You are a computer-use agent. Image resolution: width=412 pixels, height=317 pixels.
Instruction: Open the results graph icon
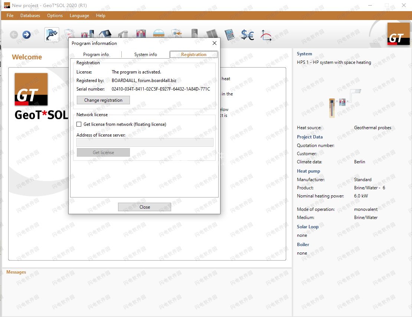(266, 35)
